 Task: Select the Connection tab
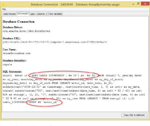coord(23,14)
